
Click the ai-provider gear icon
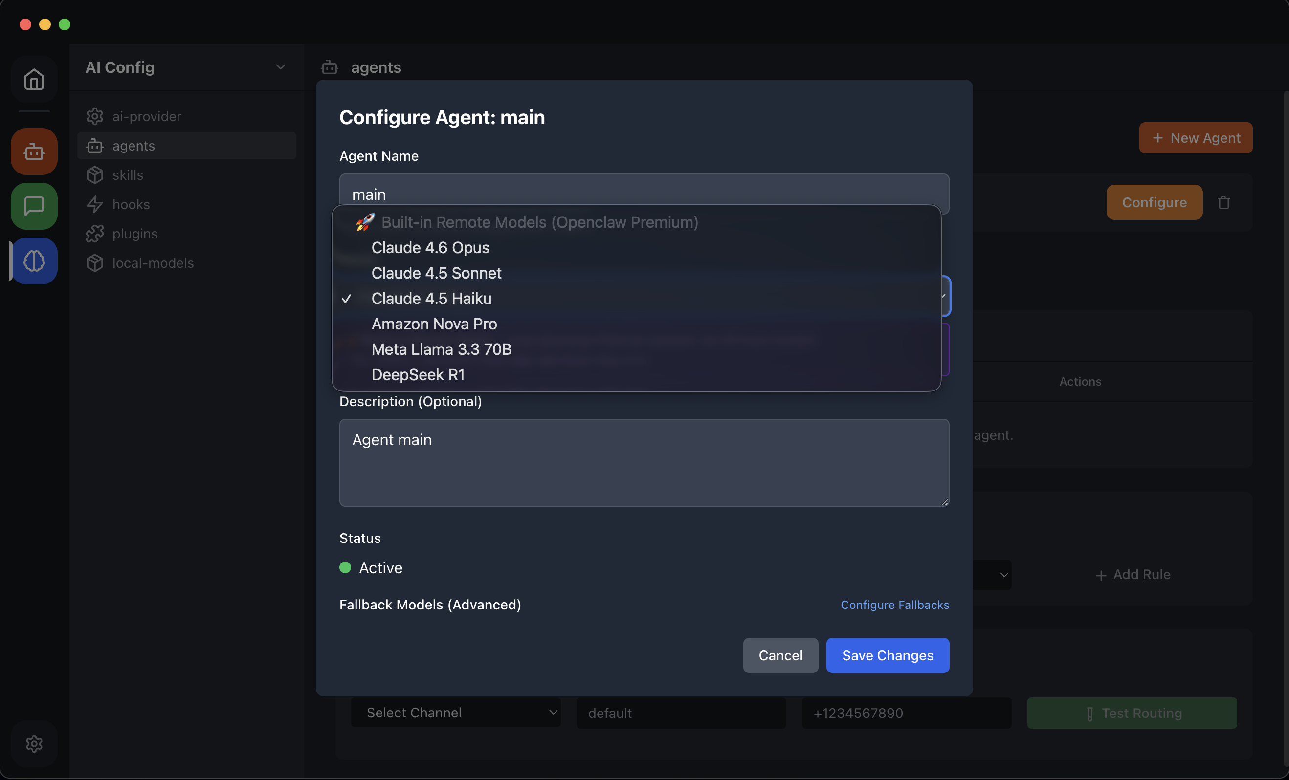coord(95,116)
